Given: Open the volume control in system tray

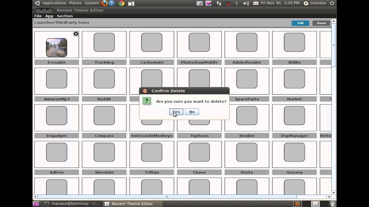Looking at the screenshot, I should (246, 3).
